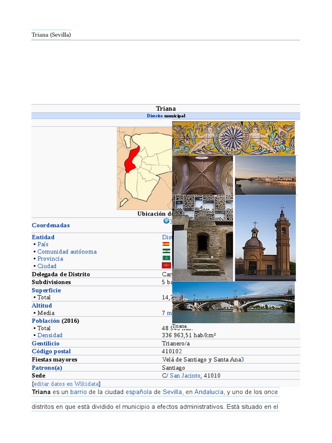Click the Triana (Sevilla) page header

[x=51, y=35]
